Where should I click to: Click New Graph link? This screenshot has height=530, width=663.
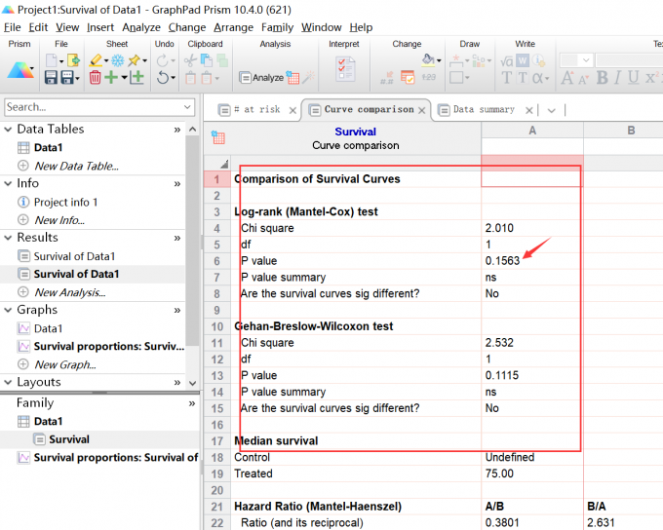(65, 364)
